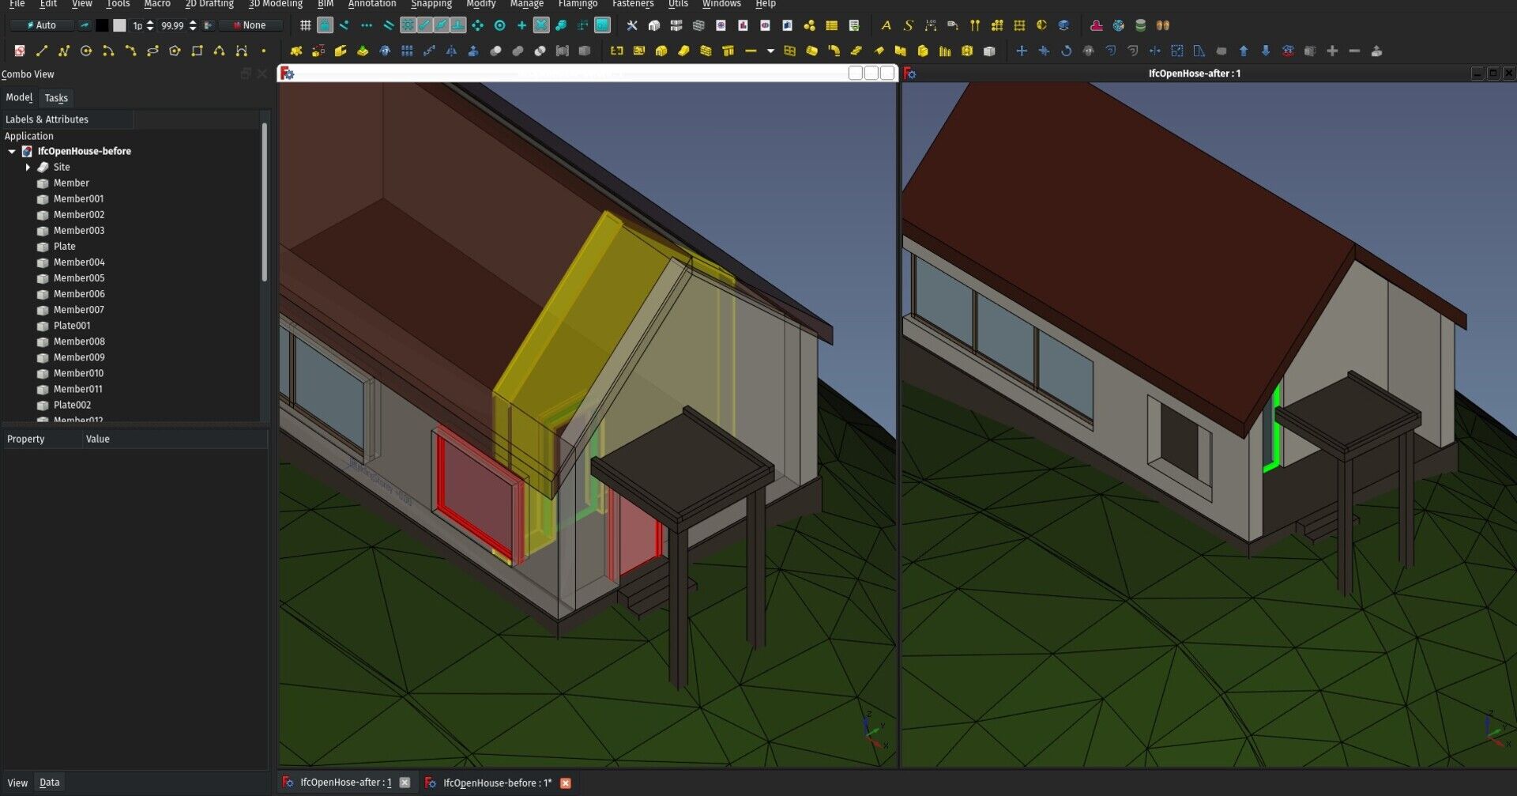Select the Draft Line tool
Screen dimensions: 1517x796
point(42,51)
